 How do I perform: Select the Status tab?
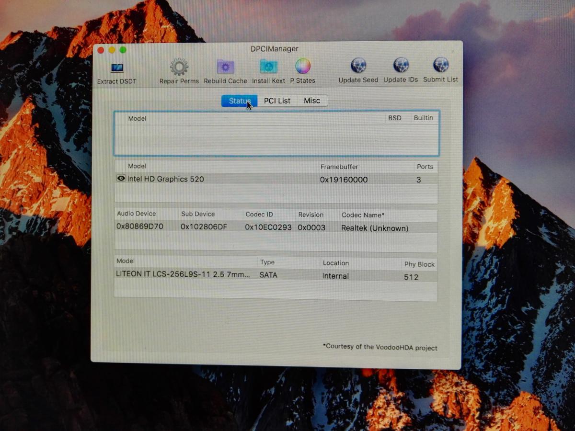tap(239, 101)
